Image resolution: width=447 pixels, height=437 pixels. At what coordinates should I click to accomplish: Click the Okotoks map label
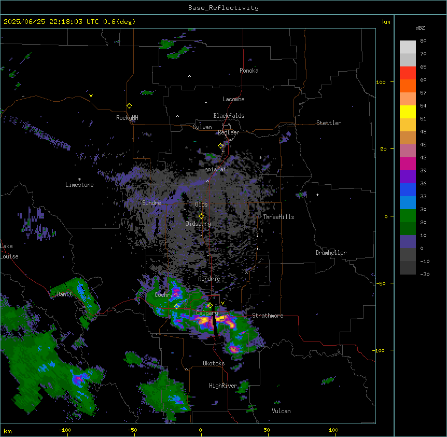click(214, 363)
